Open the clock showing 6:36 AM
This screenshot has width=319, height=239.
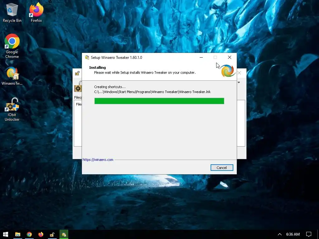coord(293,234)
